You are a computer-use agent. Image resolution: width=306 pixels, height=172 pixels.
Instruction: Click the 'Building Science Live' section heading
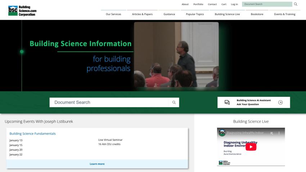[251, 122]
